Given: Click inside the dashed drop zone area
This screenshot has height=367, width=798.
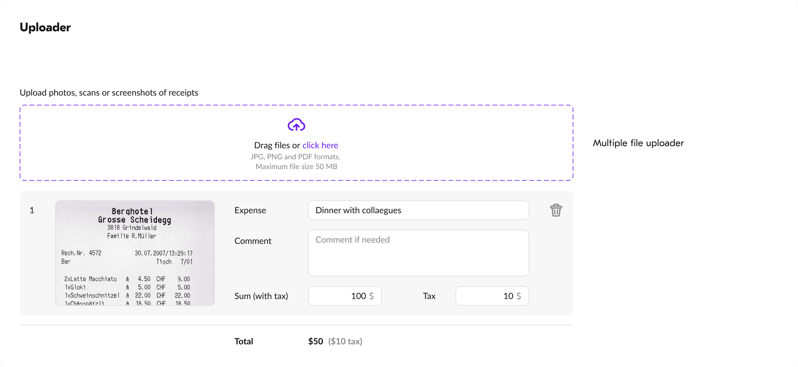Looking at the screenshot, I should tap(155, 143).
